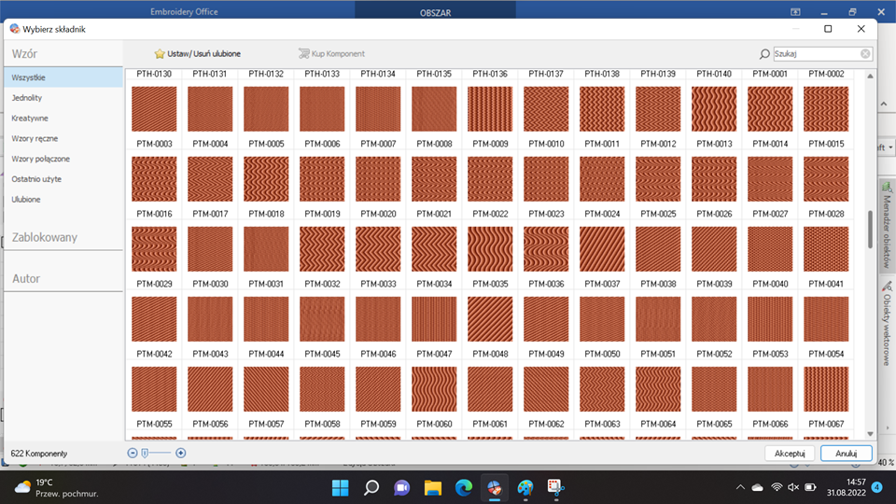
Task: Open File Explorer from the taskbar
Action: pos(432,487)
